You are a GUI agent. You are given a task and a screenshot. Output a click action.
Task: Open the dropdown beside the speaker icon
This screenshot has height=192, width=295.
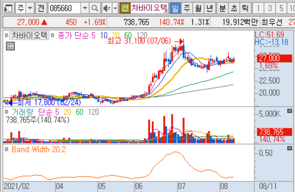(x=115, y=8)
